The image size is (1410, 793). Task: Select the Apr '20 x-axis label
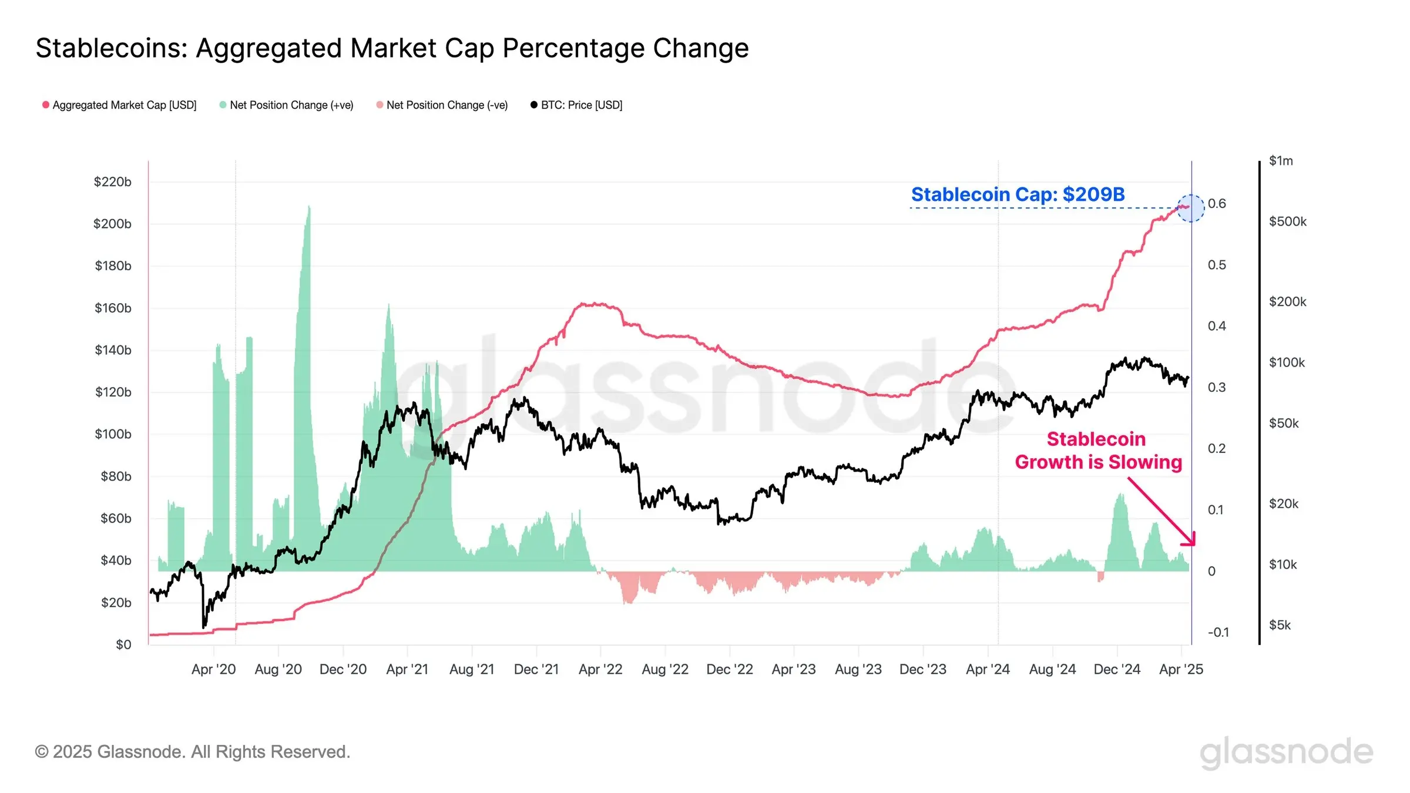213,669
